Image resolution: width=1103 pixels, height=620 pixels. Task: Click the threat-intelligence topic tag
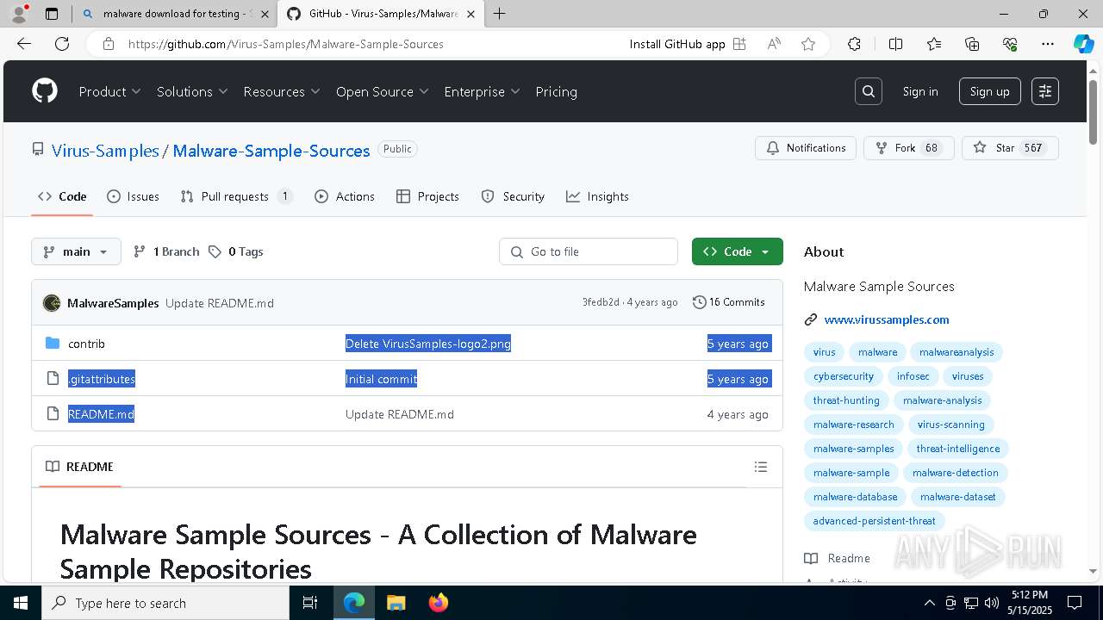tap(957, 449)
